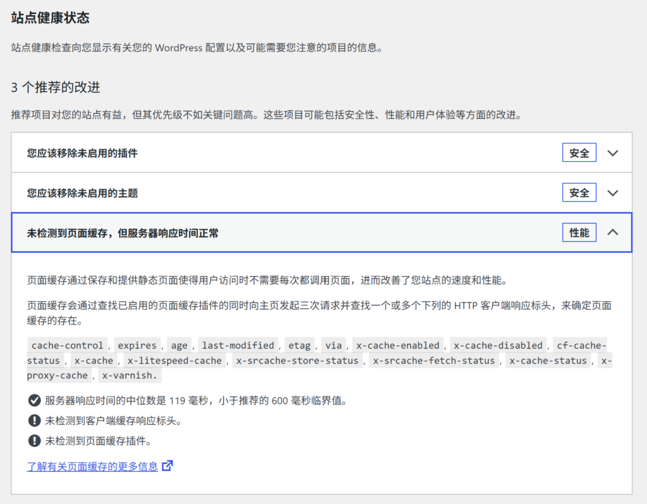Click 服务器响应时间的中位数是 119 毫秒 text
Viewport: 647px width, 504px height.
(126, 400)
